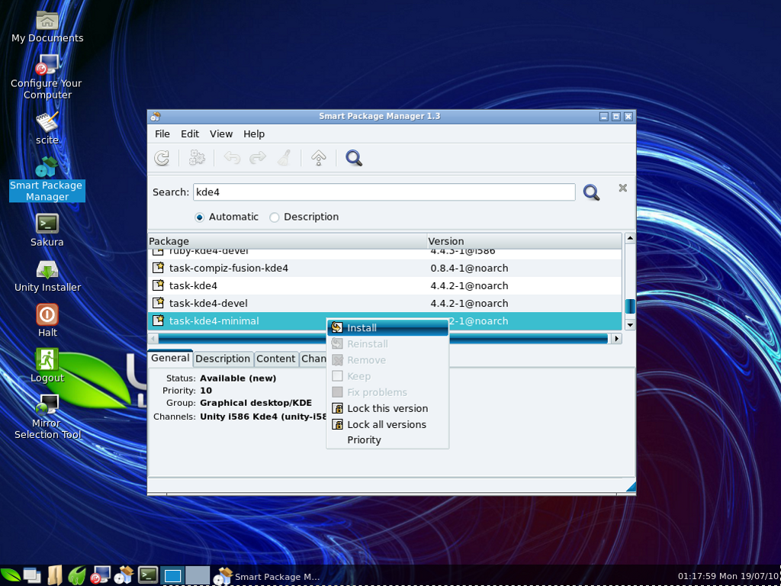This screenshot has height=586, width=781.
Task: Click the Find magnifier icon in the toolbar
Action: pyautogui.click(x=354, y=158)
